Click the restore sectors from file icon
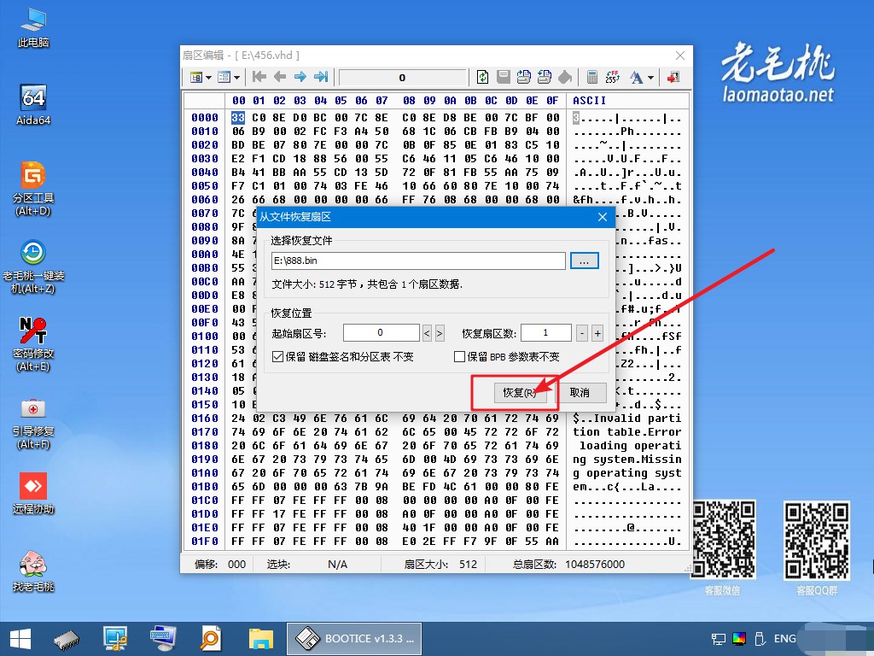874x656 pixels. pyautogui.click(x=545, y=77)
